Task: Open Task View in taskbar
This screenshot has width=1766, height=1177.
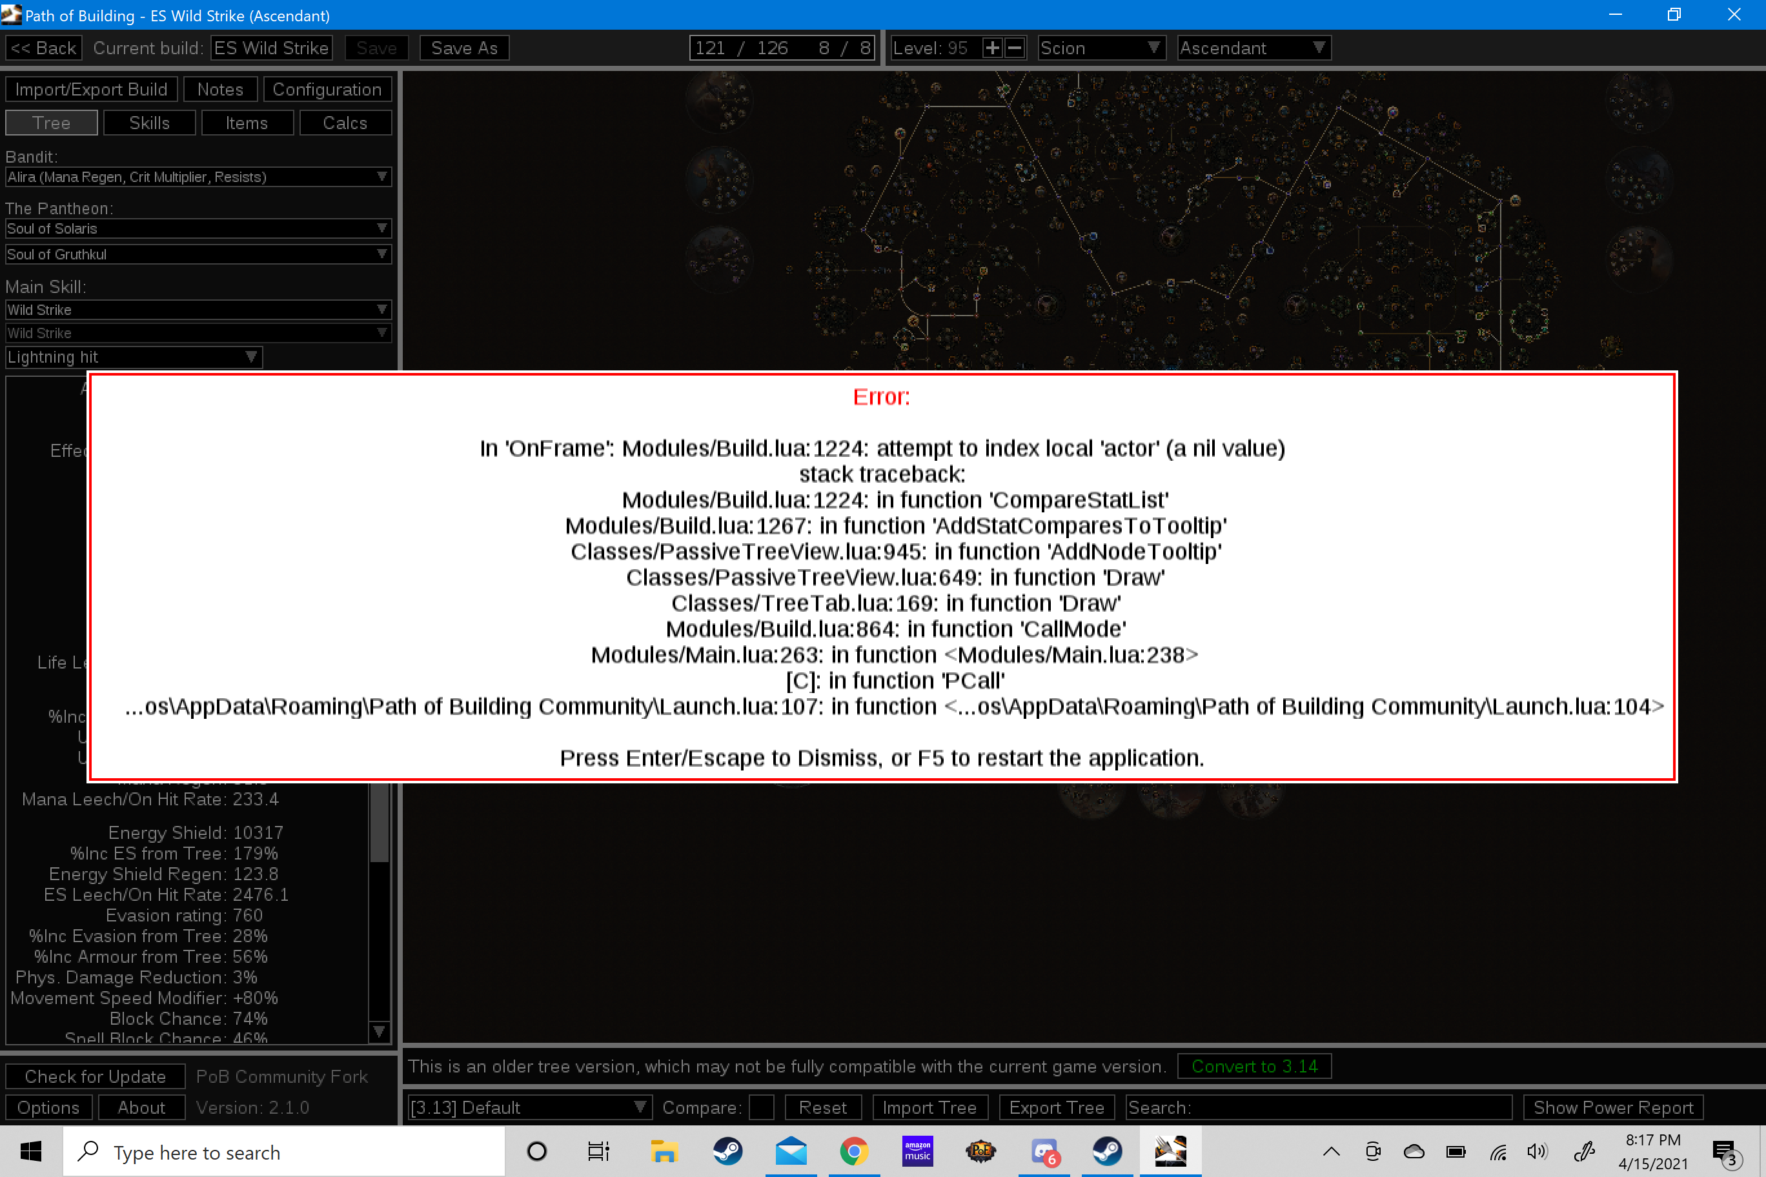Action: pos(599,1151)
